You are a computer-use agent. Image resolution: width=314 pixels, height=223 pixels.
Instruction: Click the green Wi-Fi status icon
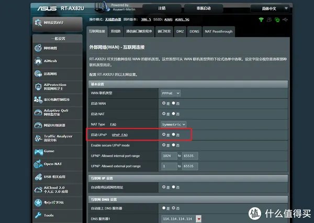click(x=261, y=19)
